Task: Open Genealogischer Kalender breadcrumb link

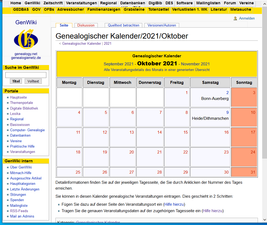Action: (82, 43)
